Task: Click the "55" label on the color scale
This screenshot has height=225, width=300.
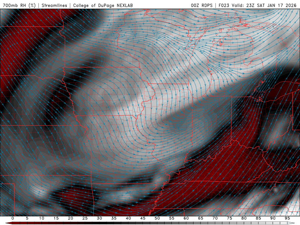Action: (x=172, y=218)
